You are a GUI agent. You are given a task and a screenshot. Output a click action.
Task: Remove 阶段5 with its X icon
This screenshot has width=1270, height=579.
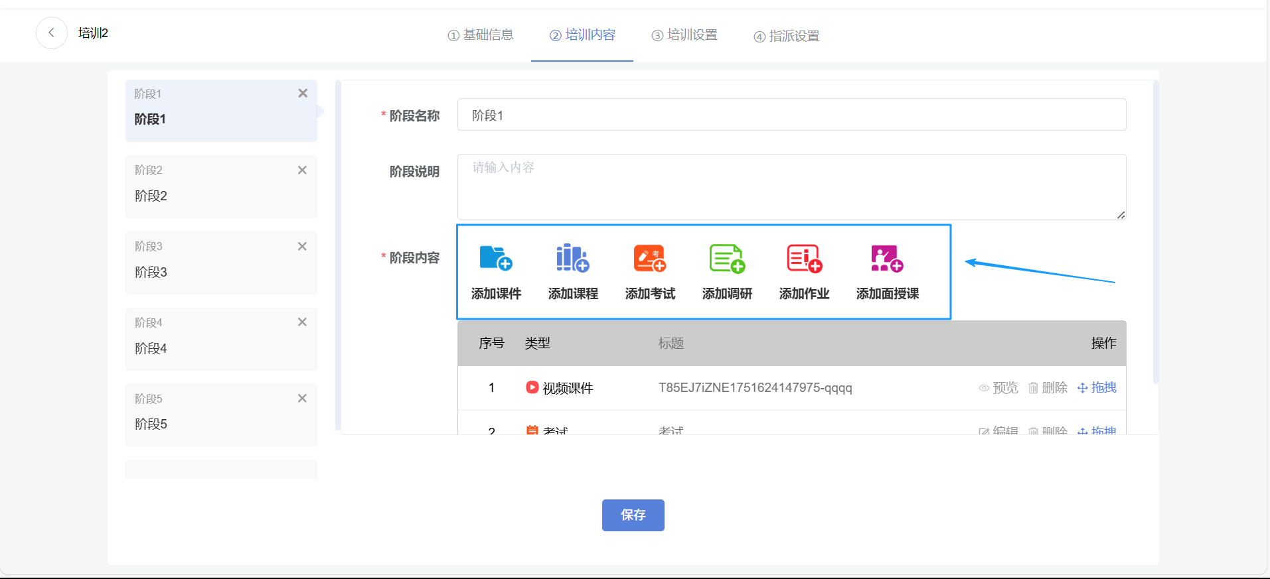pyautogui.click(x=302, y=398)
